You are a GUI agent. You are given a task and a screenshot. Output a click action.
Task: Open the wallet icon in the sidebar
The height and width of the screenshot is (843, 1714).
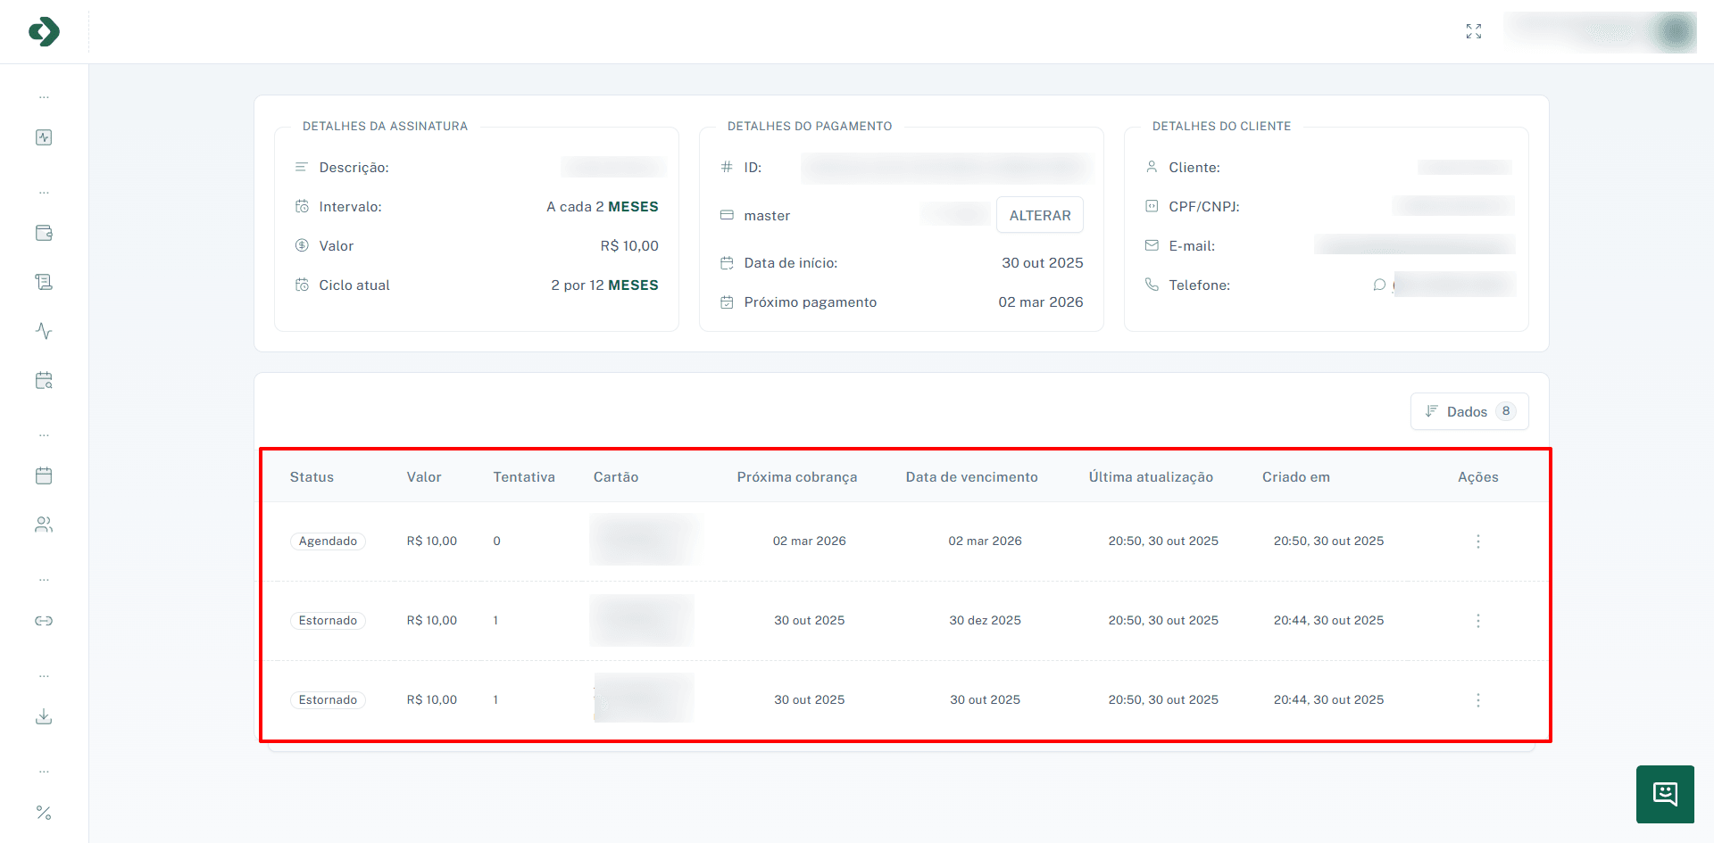pyautogui.click(x=44, y=233)
